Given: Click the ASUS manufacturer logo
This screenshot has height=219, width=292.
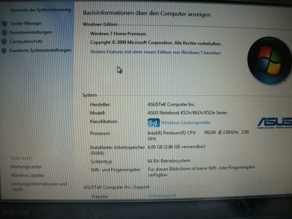Looking at the screenshot, I should (x=275, y=122).
